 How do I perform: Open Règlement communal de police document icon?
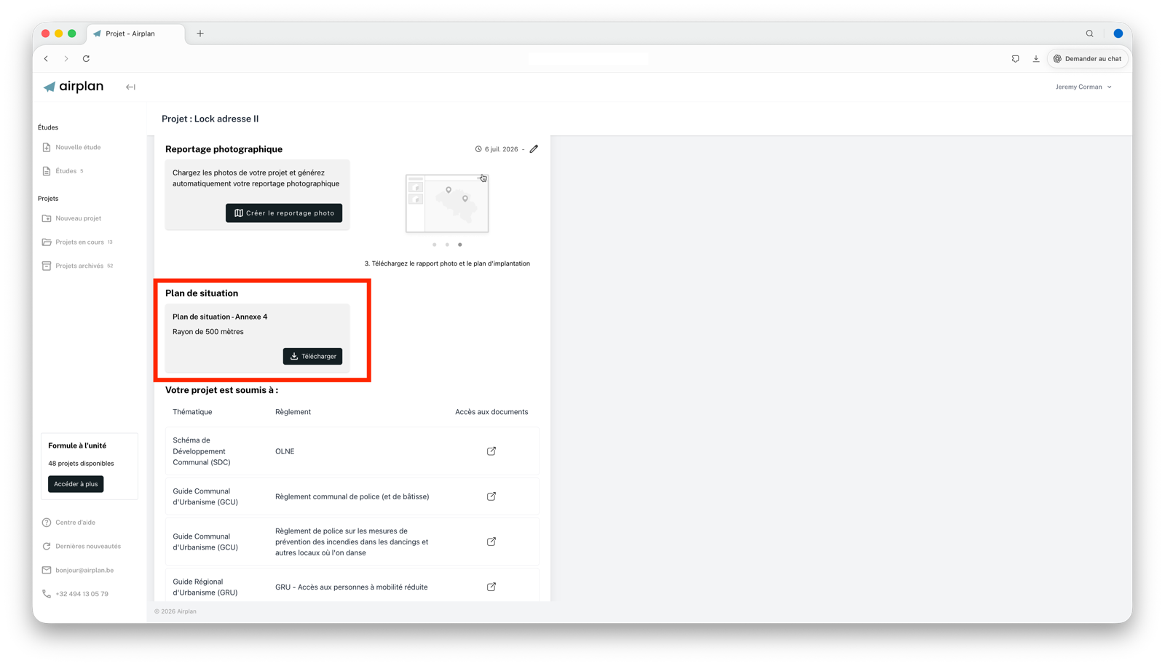click(491, 496)
